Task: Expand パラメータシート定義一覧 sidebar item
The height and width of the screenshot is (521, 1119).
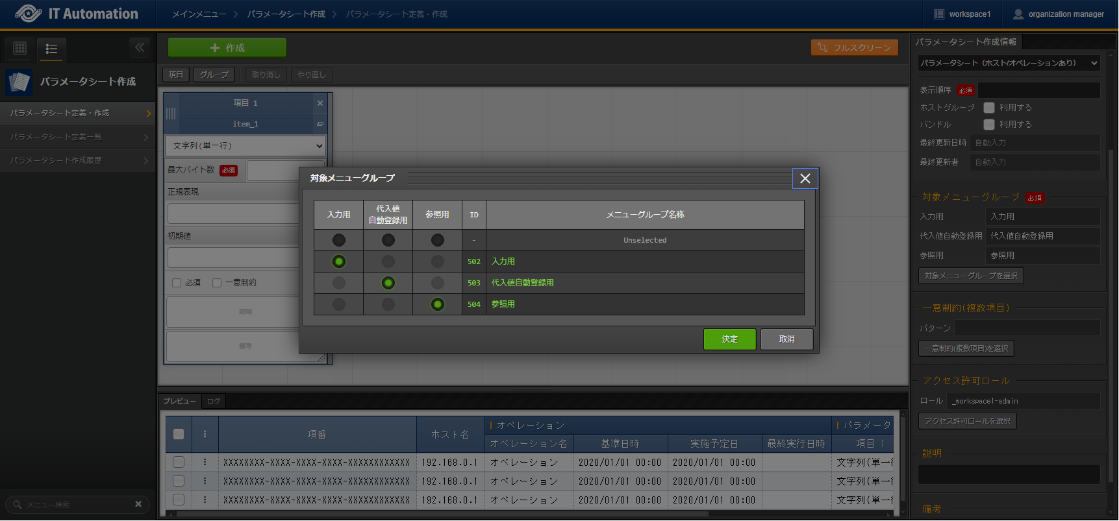Action: click(x=78, y=137)
